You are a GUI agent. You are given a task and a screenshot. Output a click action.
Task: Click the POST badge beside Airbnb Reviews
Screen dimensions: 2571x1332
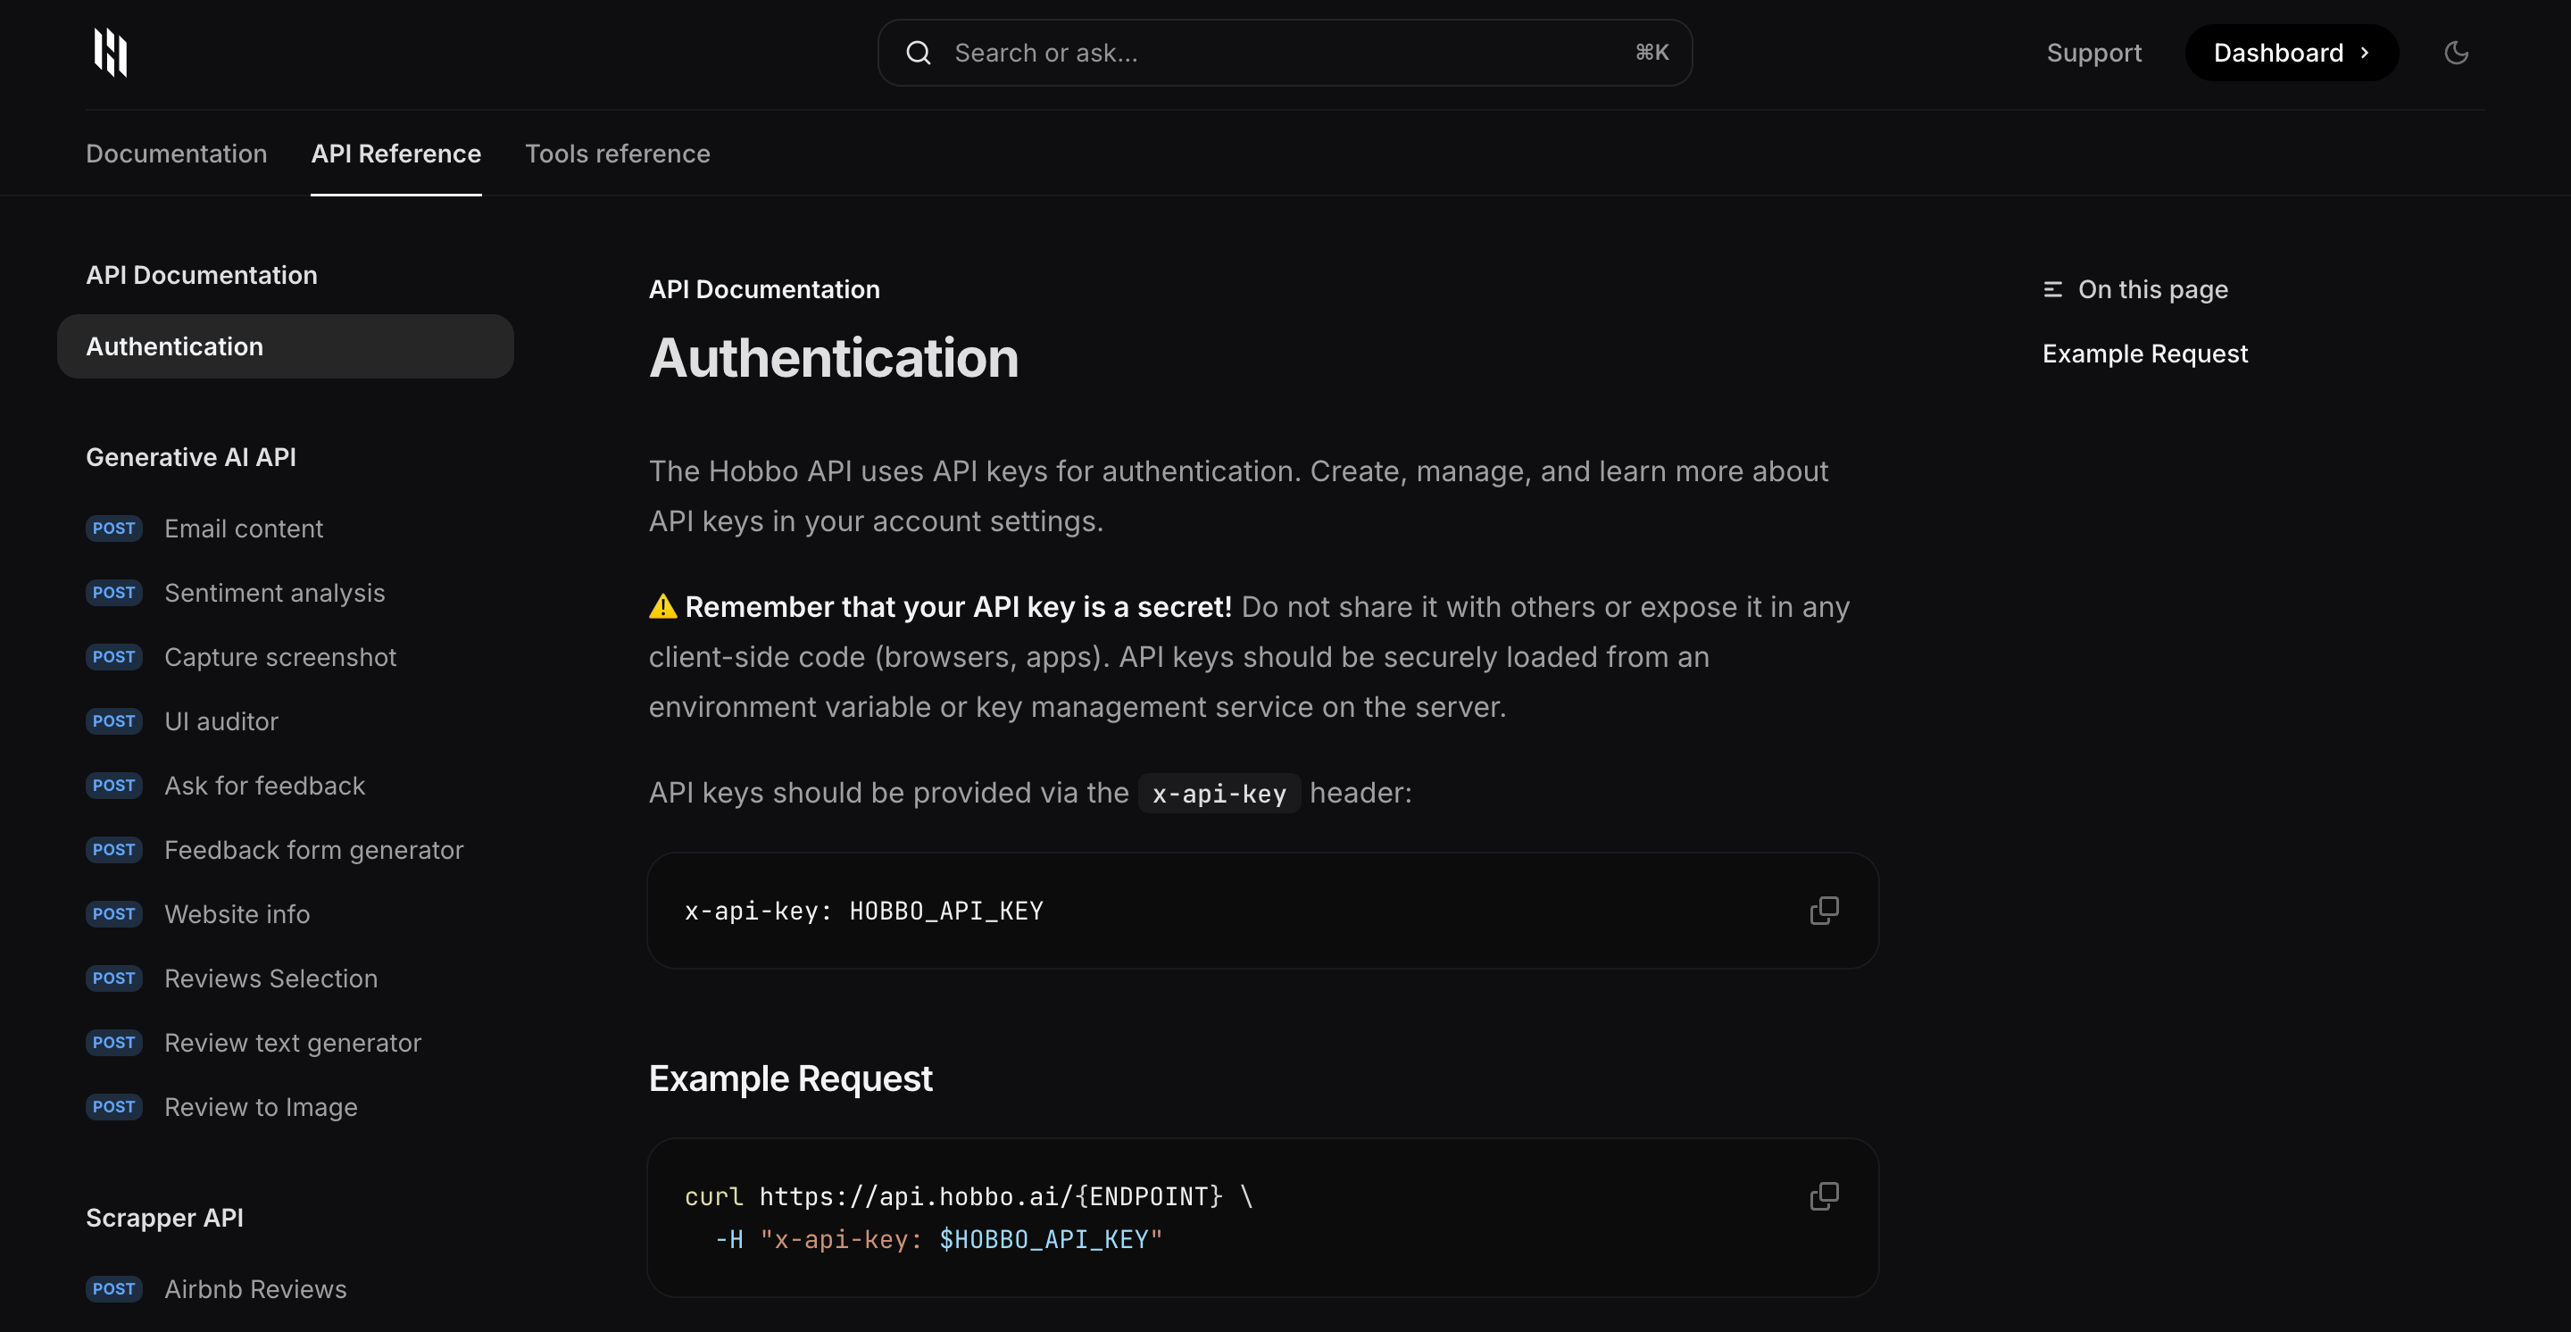(112, 1289)
